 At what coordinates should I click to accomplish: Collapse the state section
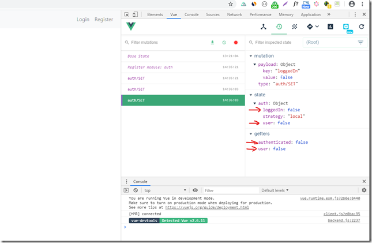pyautogui.click(x=251, y=95)
